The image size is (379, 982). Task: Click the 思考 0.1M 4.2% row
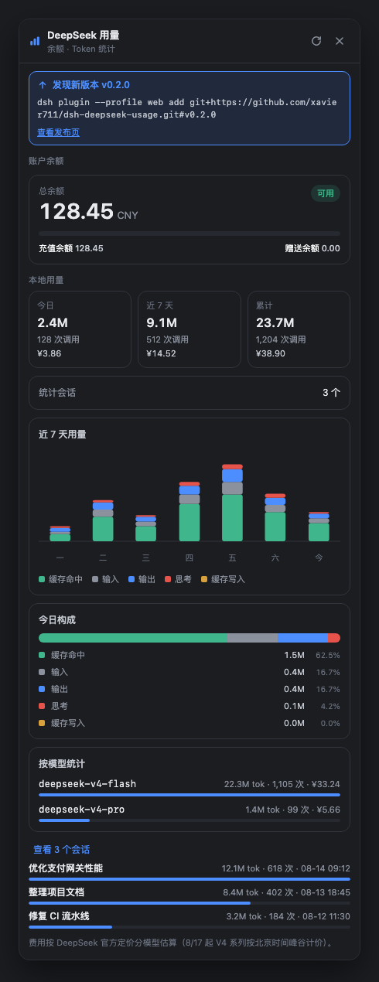click(x=189, y=706)
